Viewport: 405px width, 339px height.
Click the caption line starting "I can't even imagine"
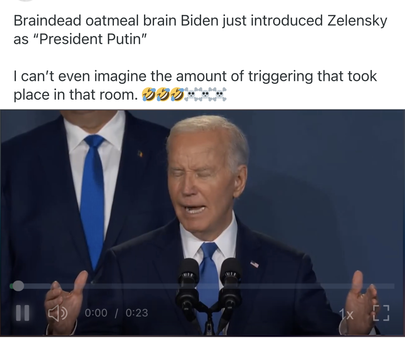[195, 76]
